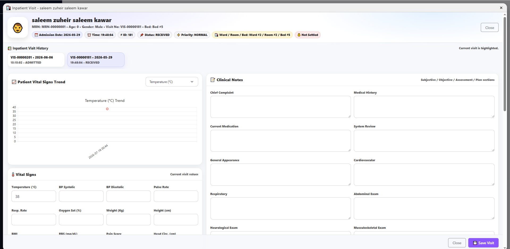The image size is (510, 249).
Task: Click the clock icon beside Time 19:48:04
Action: [89, 35]
